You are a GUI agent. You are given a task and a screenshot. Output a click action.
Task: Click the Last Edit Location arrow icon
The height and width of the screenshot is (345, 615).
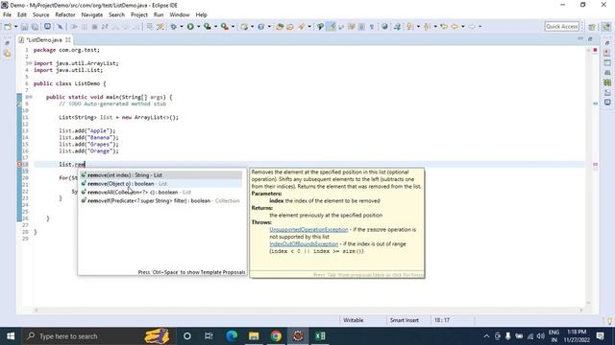tap(444, 27)
